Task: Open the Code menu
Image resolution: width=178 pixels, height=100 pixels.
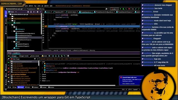Action: [26, 6]
